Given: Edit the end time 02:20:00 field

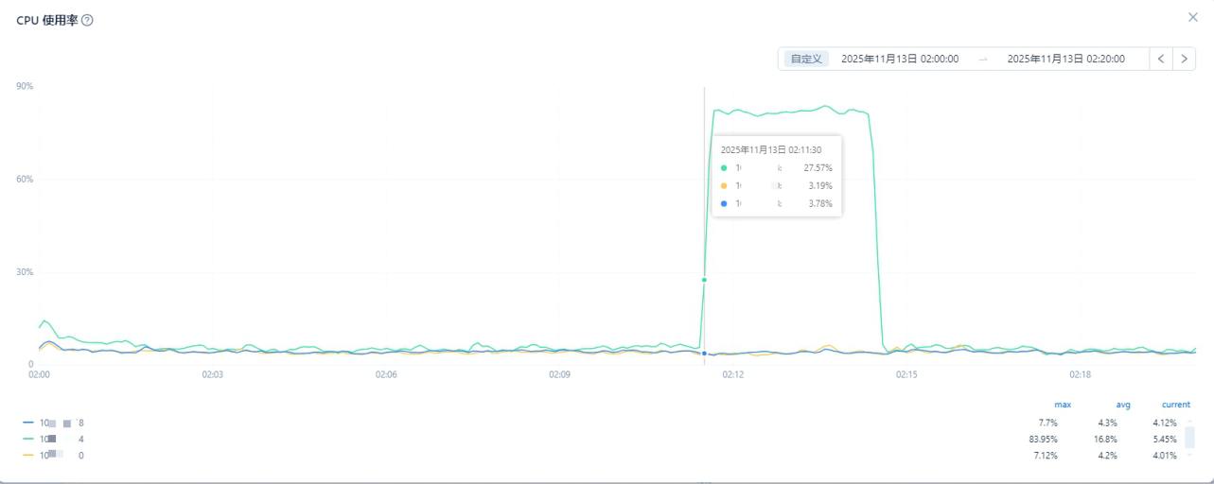Looking at the screenshot, I should pos(1065,59).
